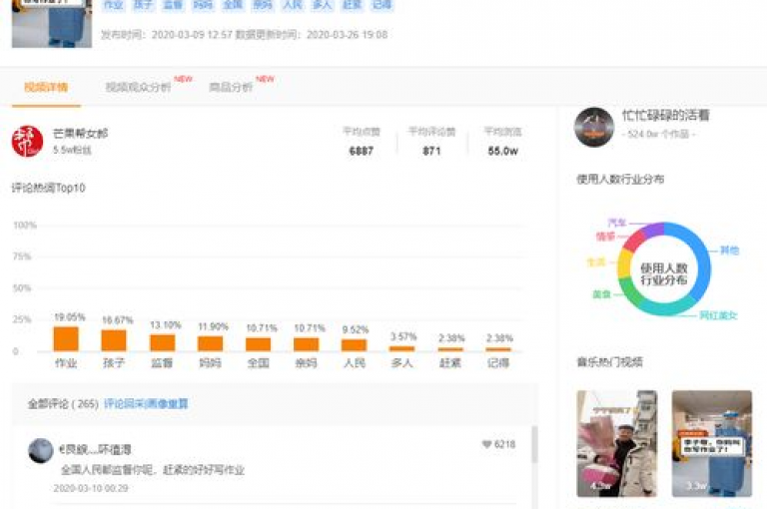This screenshot has height=509, width=767.
Task: Click the 9.52% bar for 人民
Action: pyautogui.click(x=354, y=345)
